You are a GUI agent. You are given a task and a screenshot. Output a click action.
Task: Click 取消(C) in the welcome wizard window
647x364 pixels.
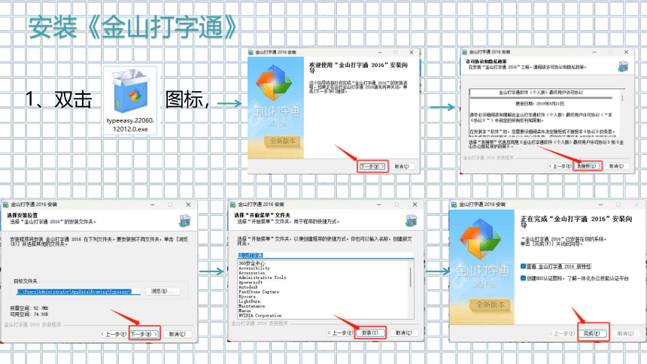pos(402,167)
